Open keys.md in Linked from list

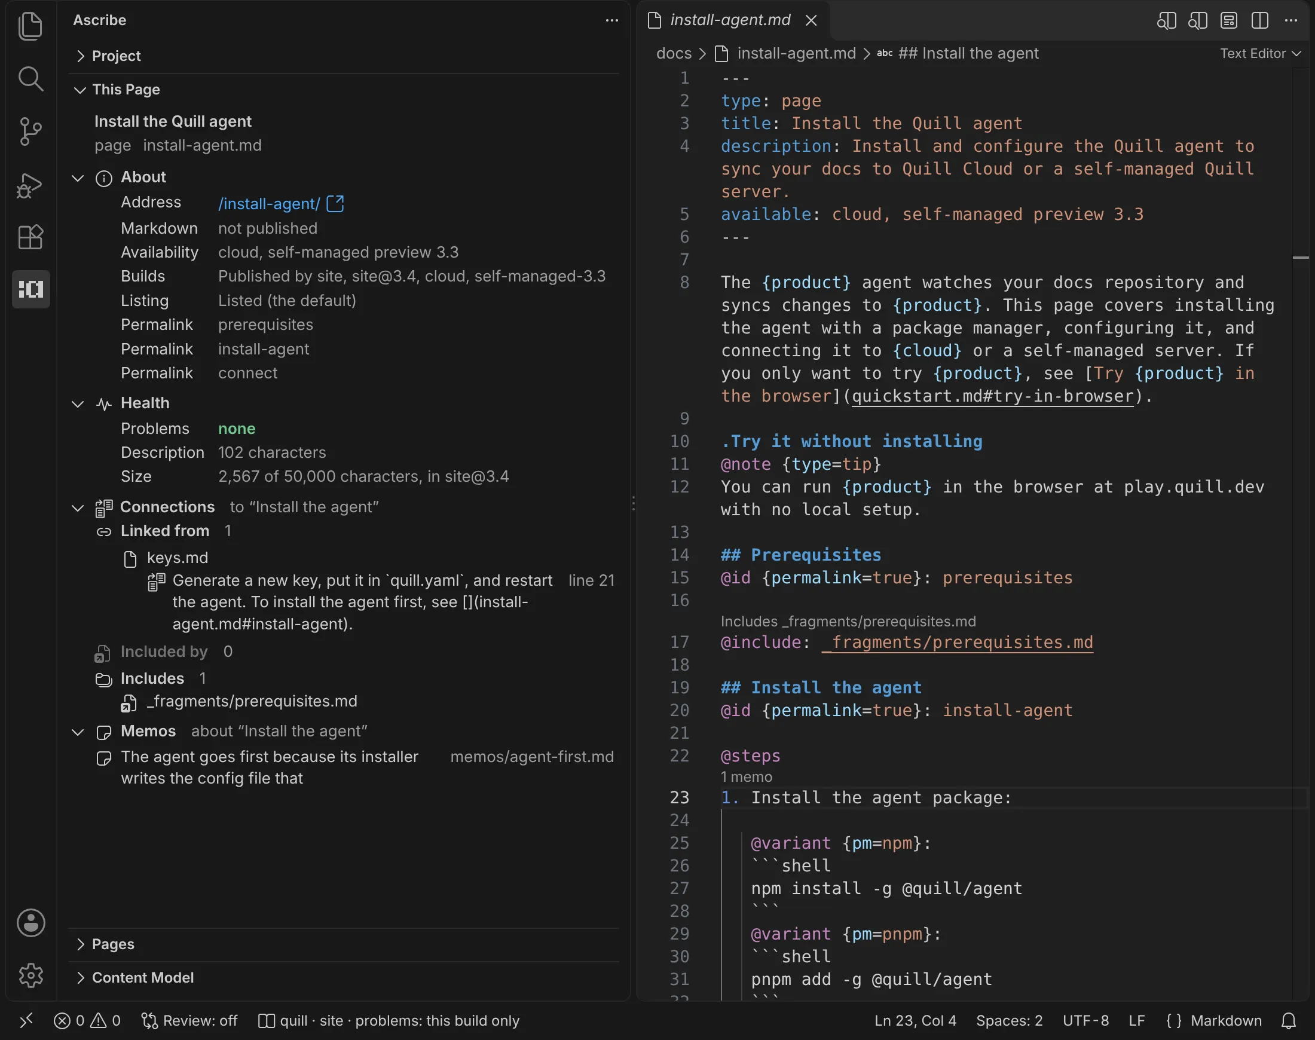point(177,558)
